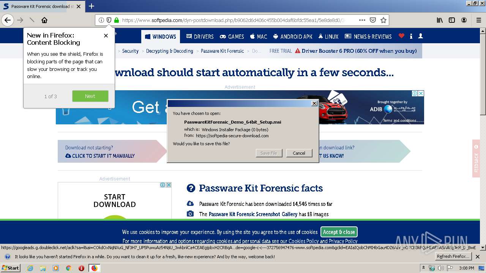Click the Firefox taskbar icon
The image size is (486, 273).
(94, 268)
